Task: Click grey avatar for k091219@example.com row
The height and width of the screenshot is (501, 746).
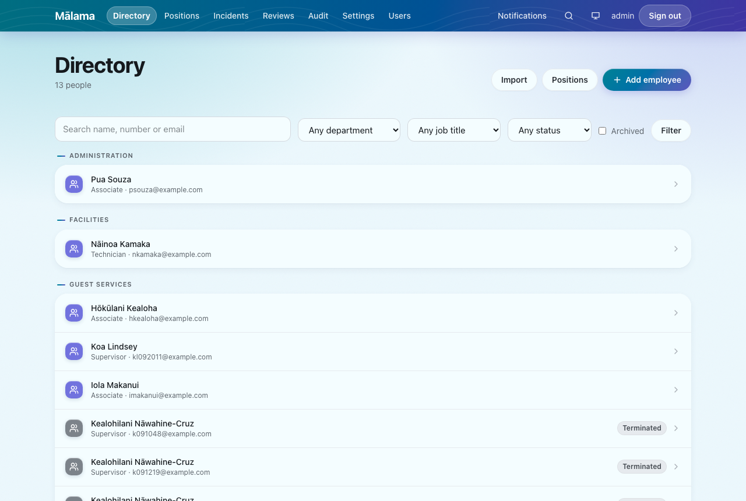Action: 74,467
